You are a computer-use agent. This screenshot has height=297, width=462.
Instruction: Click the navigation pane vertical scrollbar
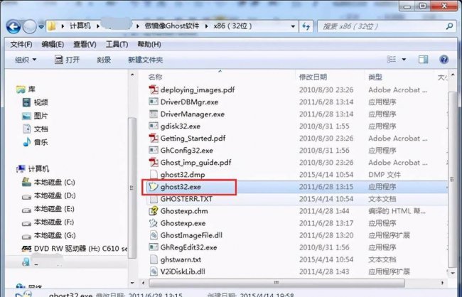[x=132, y=188]
